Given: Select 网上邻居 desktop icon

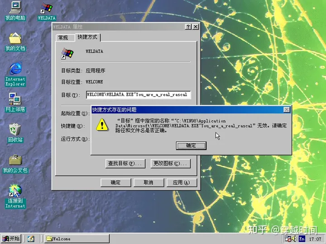Looking at the screenshot, I should coord(15,103).
